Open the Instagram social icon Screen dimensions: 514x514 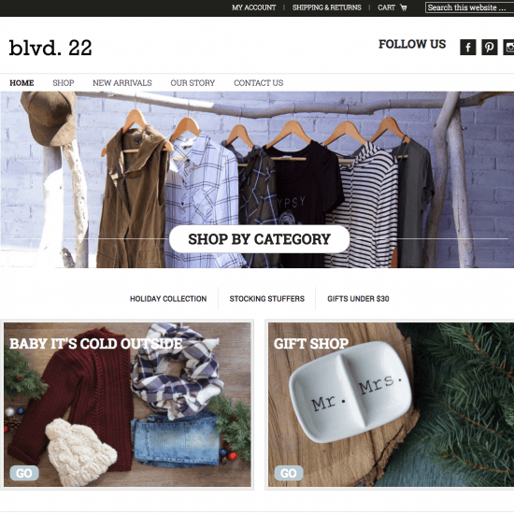508,48
